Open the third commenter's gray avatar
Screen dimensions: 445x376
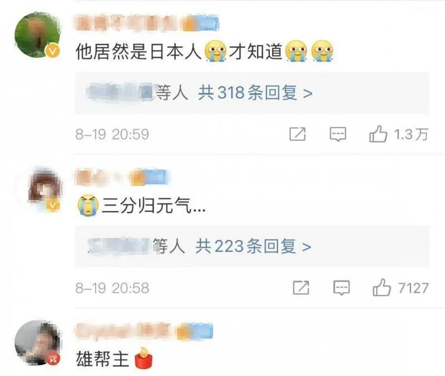pos(37,343)
